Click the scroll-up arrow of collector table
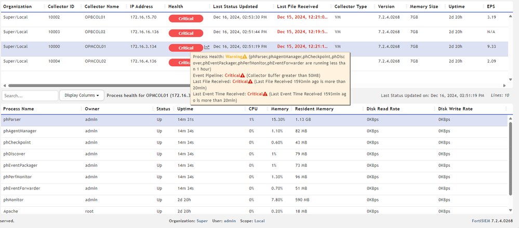The width and height of the screenshot is (519, 228). pos(510,16)
